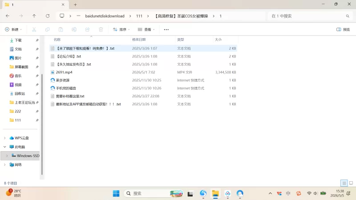Image resolution: width=356 pixels, height=200 pixels.
Task: Switch to details view in status bar
Action: click(x=344, y=183)
